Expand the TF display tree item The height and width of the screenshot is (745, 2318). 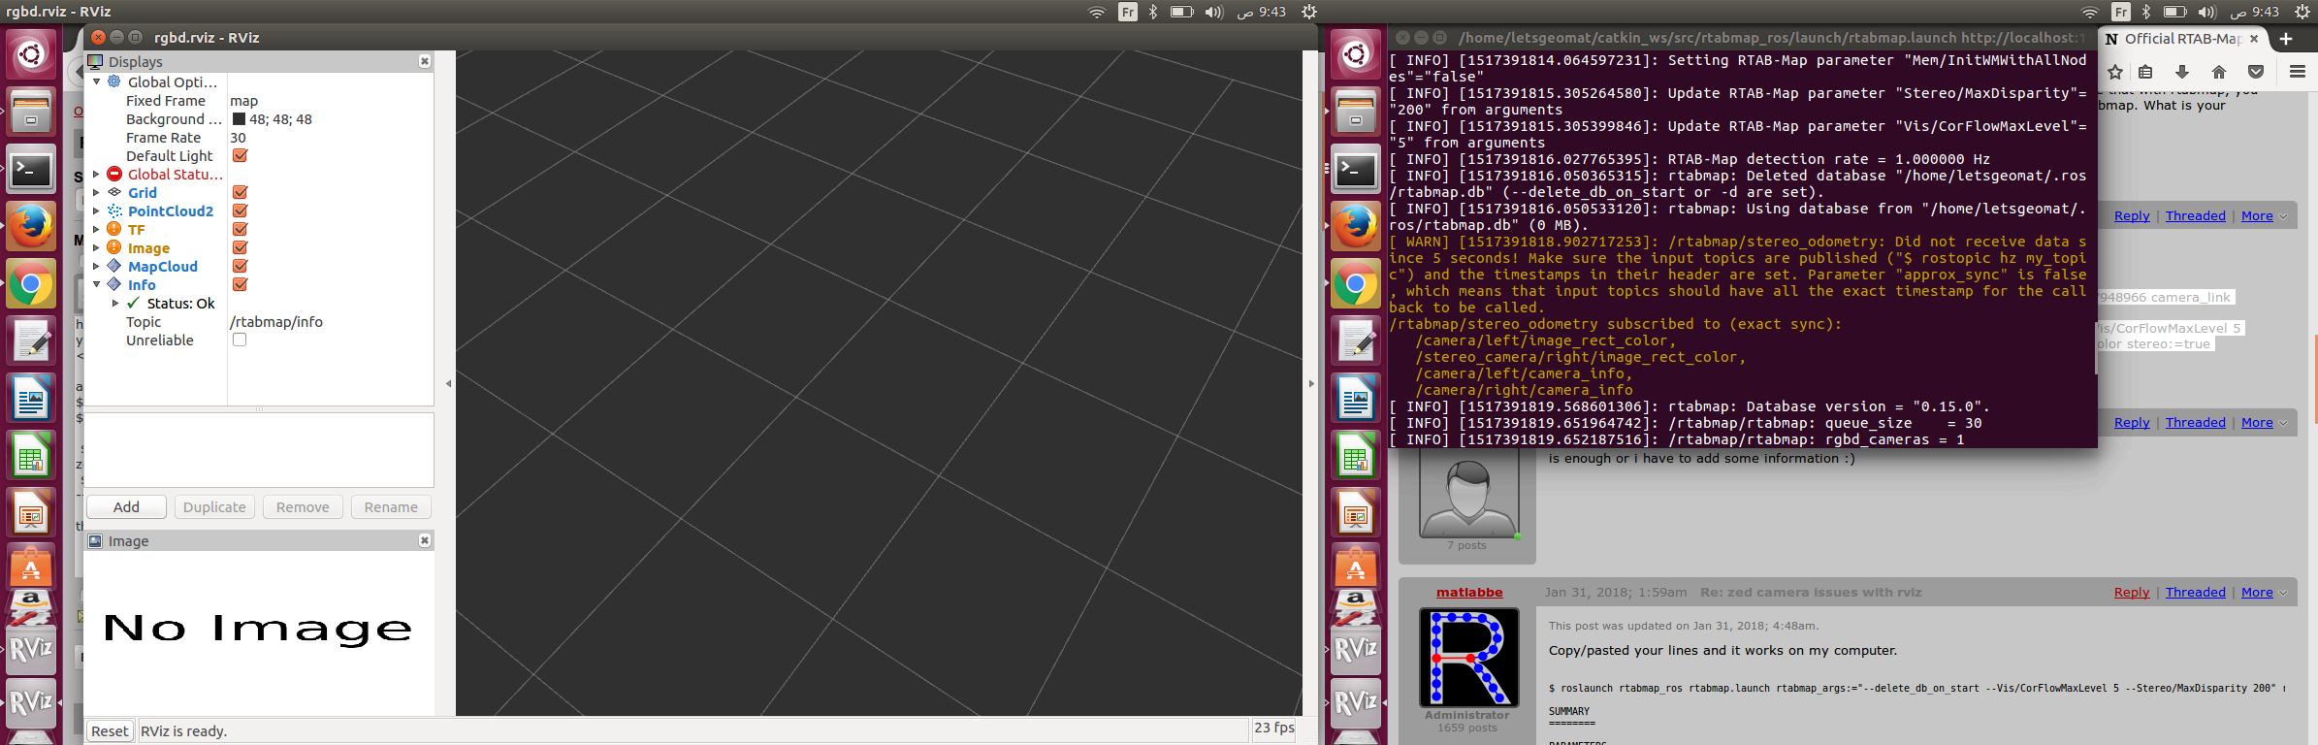click(96, 230)
